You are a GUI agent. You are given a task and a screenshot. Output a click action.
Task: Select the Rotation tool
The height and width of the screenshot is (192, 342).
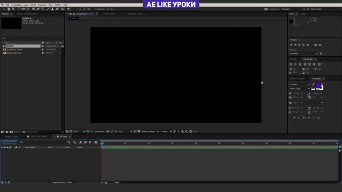pos(19,9)
